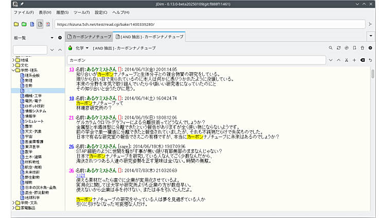Delete the thread with the trash icon
Viewport: 387px width, 218px height.
point(362,48)
